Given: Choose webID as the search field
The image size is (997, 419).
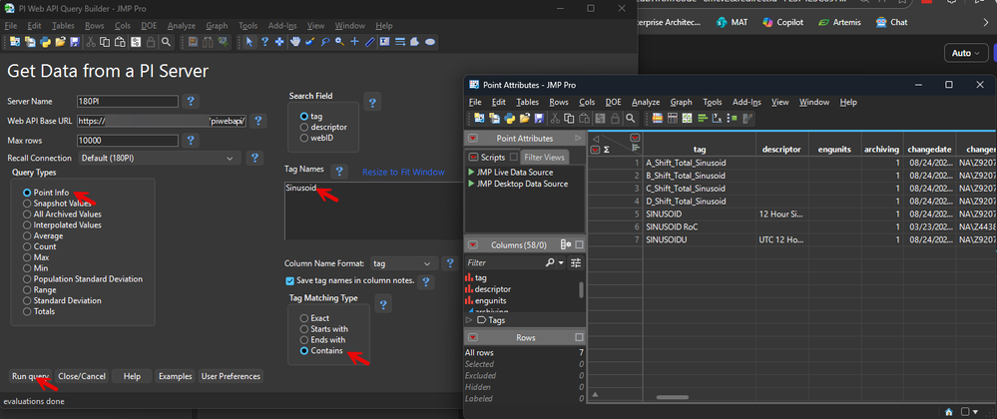Looking at the screenshot, I should pyautogui.click(x=318, y=138).
